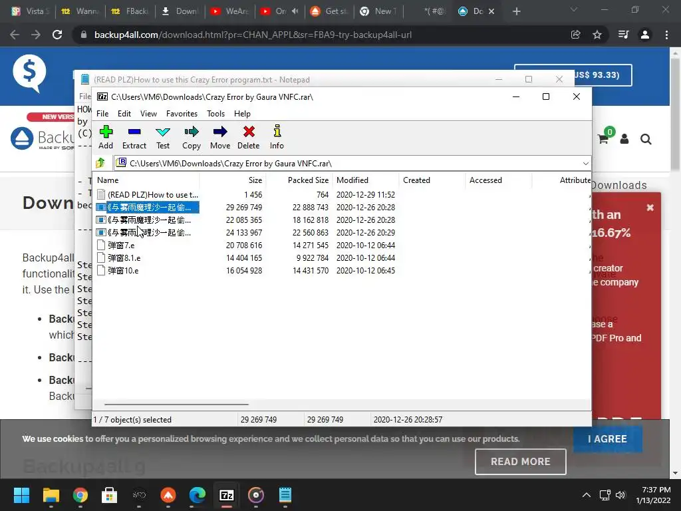Click the Copy toolbar icon
This screenshot has height=511, width=681.
(192, 137)
